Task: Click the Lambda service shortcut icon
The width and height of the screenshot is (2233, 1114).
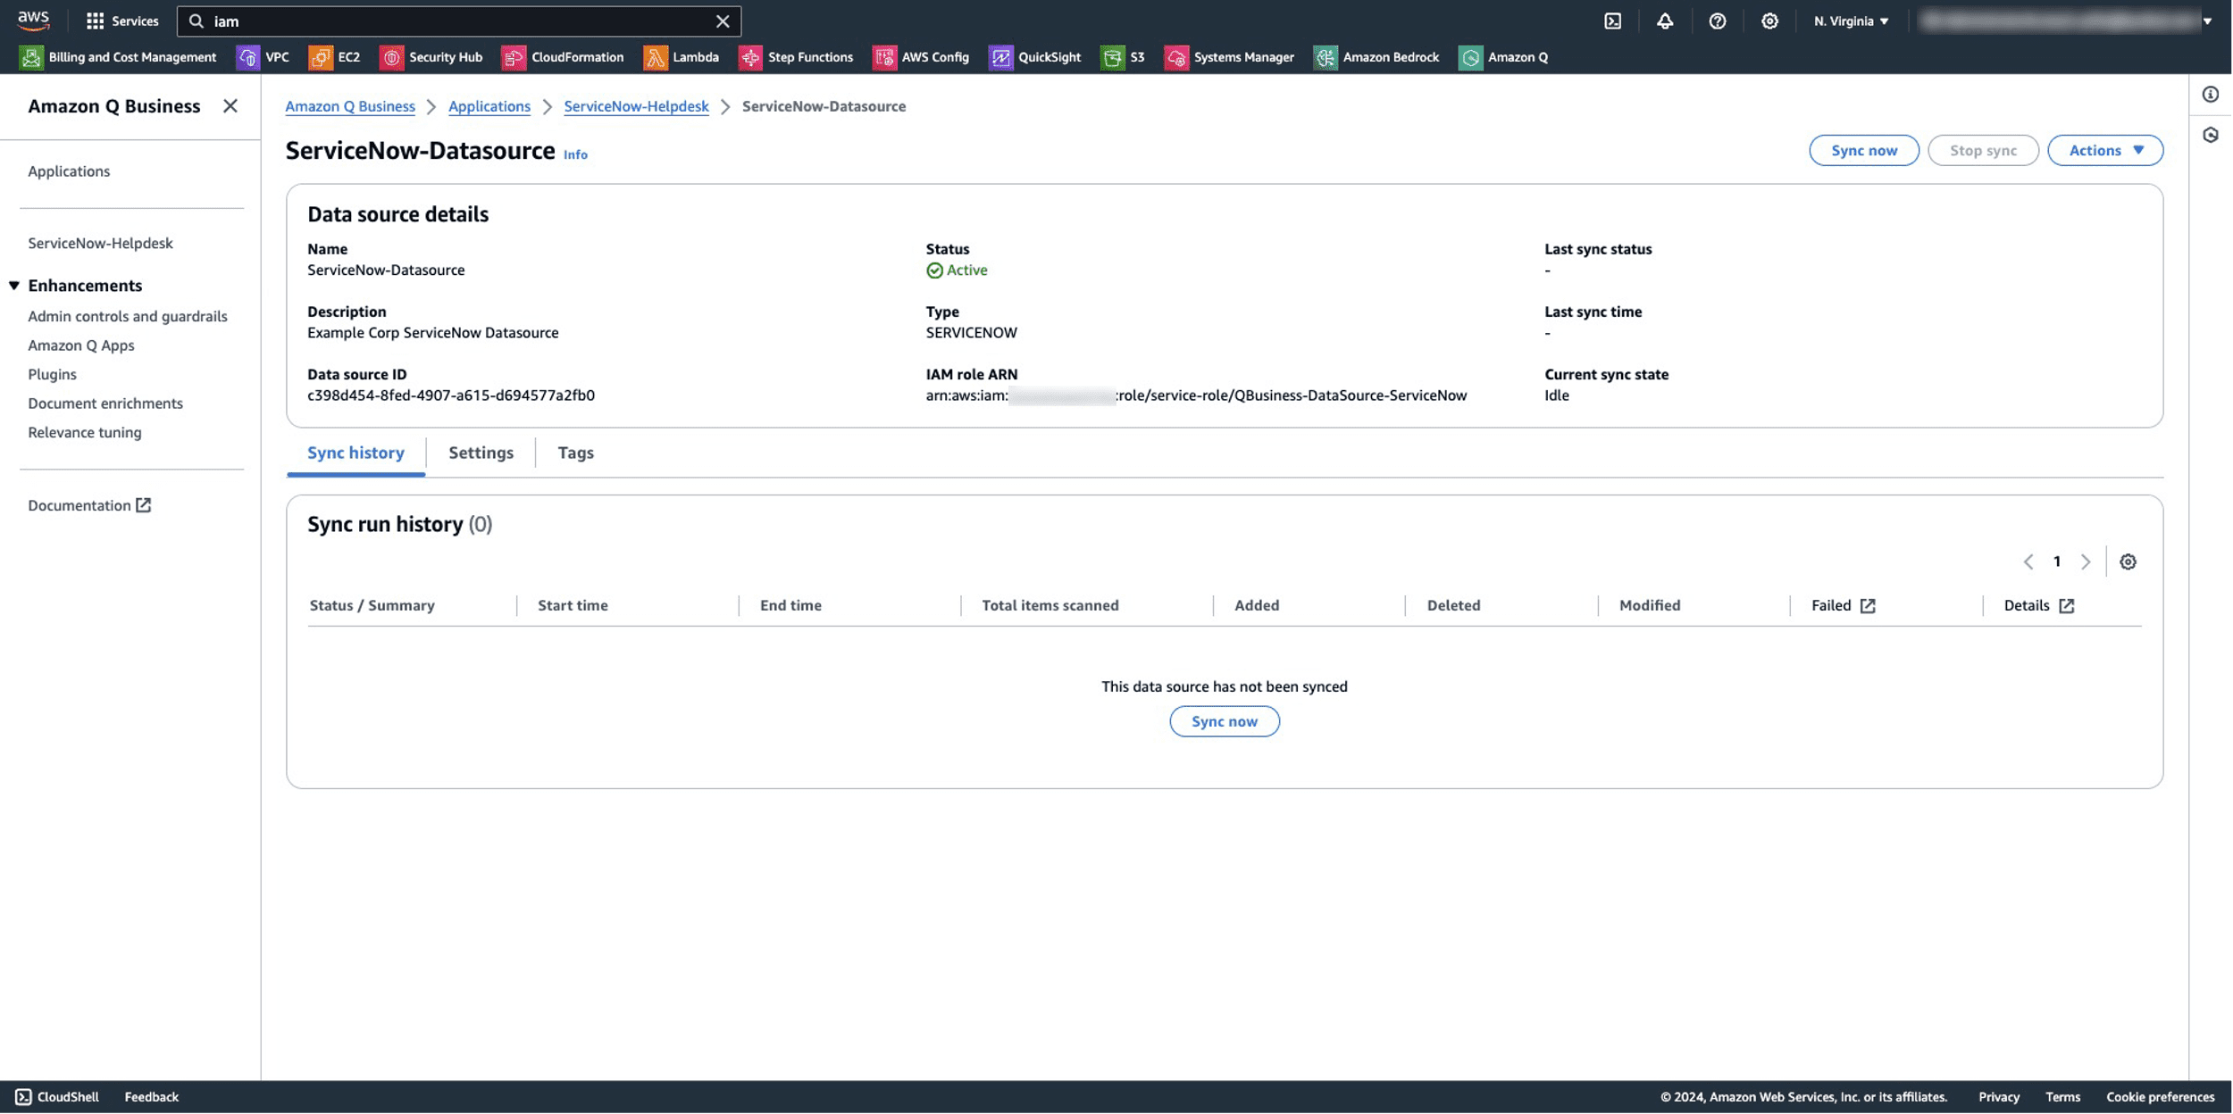Action: (655, 57)
